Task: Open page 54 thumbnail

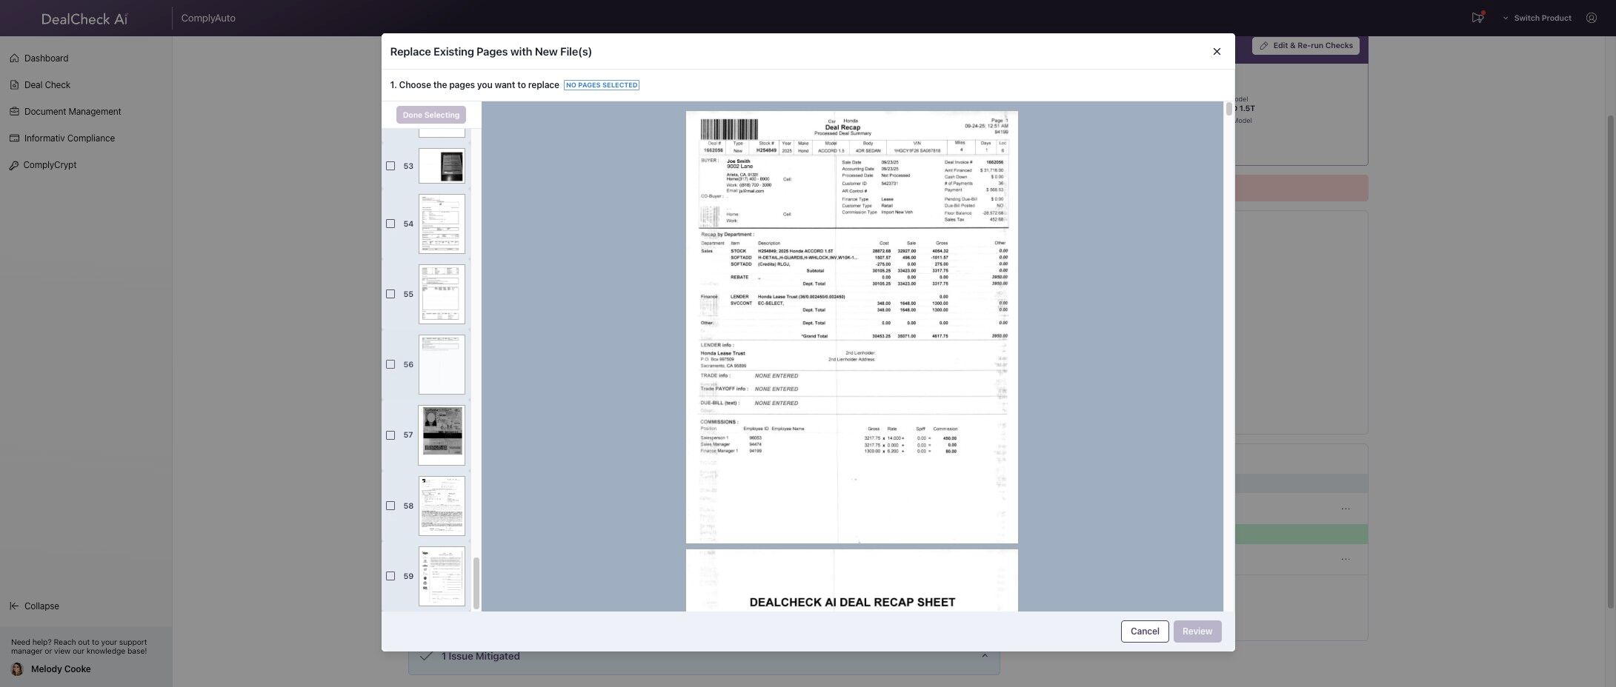Action: tap(442, 224)
